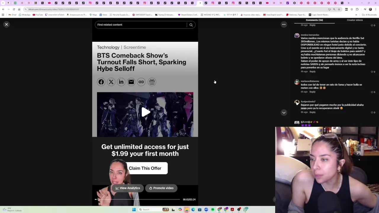Open Microsoft Edge from the taskbar
Image resolution: width=379 pixels, height=213 pixels.
coord(193,210)
